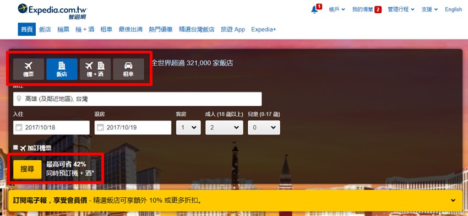Click the yellow 搜尋 search button

tap(27, 169)
